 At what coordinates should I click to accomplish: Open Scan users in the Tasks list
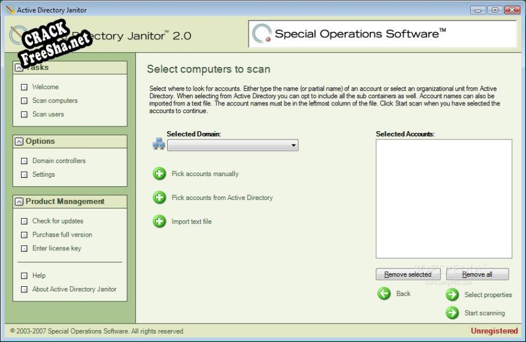pyautogui.click(x=48, y=114)
